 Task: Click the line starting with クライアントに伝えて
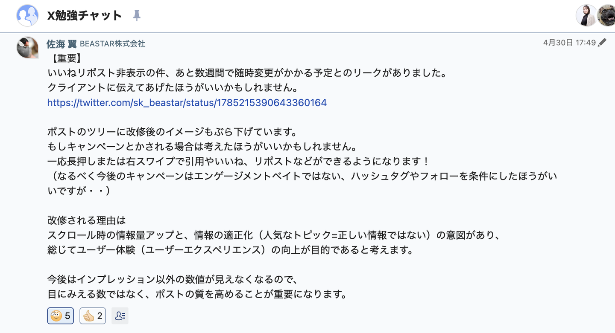172,88
